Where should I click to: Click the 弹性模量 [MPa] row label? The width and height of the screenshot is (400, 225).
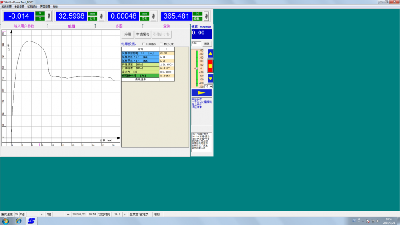pyautogui.click(x=140, y=64)
